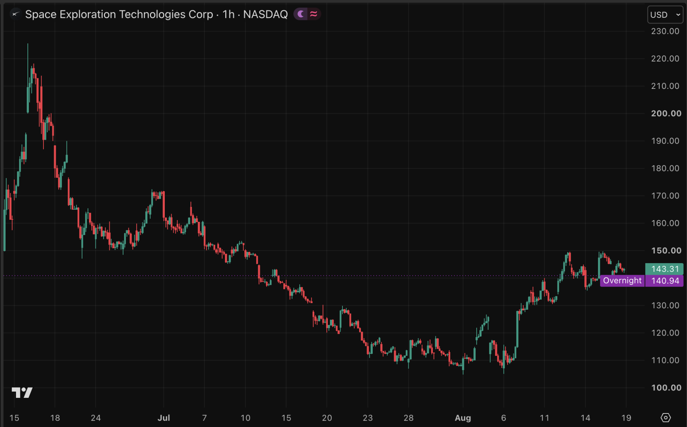
Task: Click the purple 140.94 overnight price label
Action: (664, 281)
